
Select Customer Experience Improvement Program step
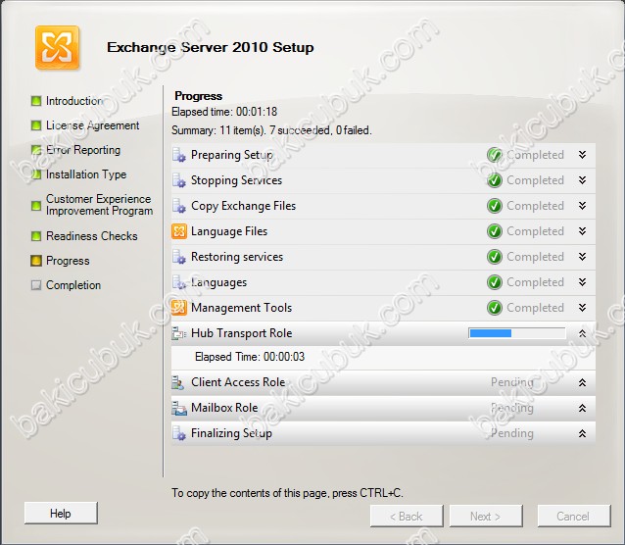click(x=99, y=205)
